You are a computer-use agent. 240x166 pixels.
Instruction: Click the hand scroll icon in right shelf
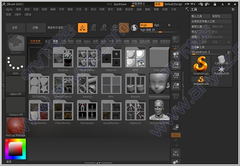coord(176,55)
